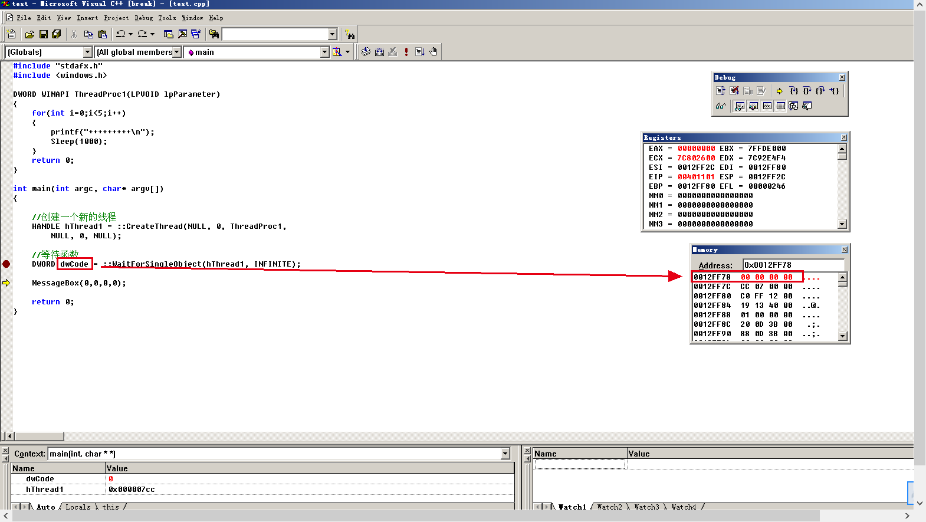Click the editor horizontal scrollbar thumb
This screenshot has width=926, height=522.
click(39, 436)
